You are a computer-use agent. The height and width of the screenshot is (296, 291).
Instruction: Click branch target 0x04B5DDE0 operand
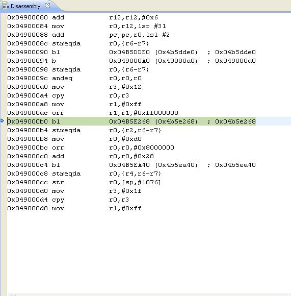point(129,52)
